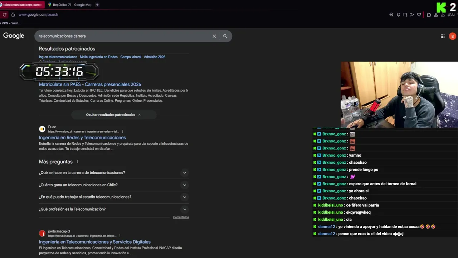Open the VPN bookmark bar item
Viewport: 458px width, 258px height.
point(11,23)
